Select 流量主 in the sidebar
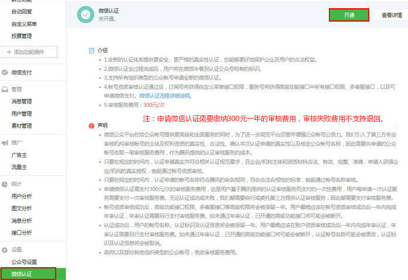Viewport: 408px width, 280px height. pos(19,167)
